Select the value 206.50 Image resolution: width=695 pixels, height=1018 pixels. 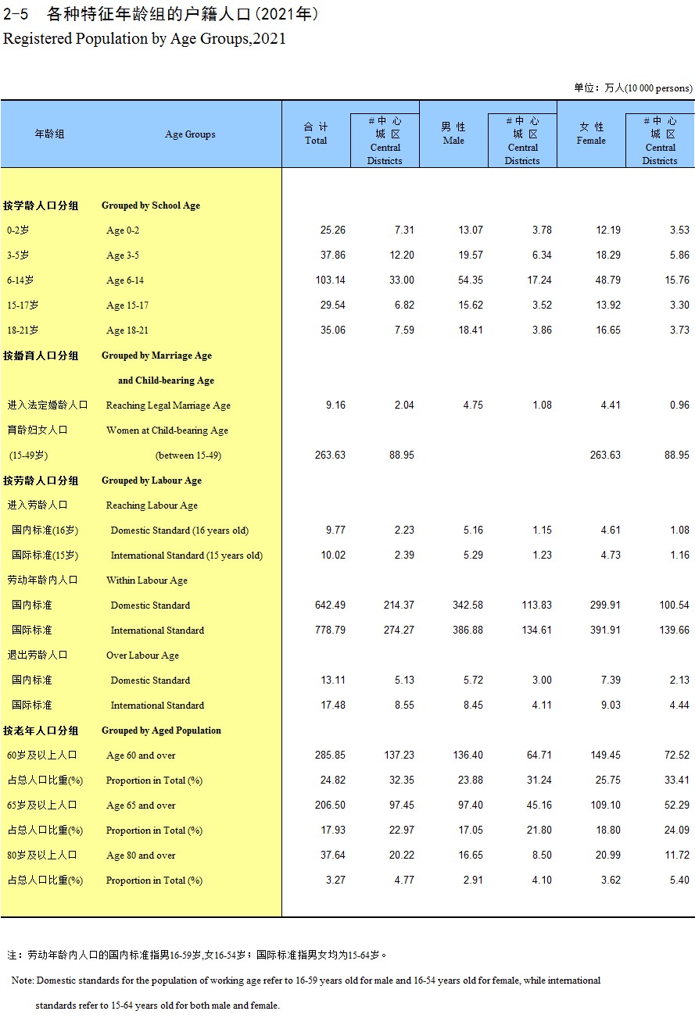click(330, 805)
